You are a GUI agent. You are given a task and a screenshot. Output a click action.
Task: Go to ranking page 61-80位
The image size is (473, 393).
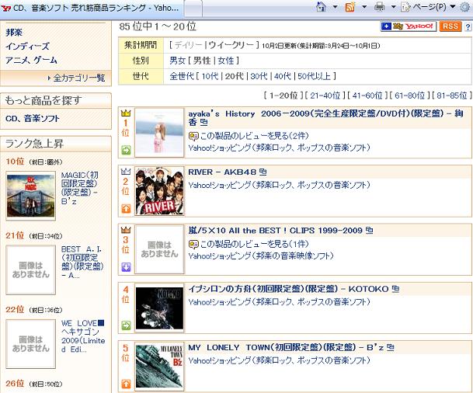click(409, 96)
